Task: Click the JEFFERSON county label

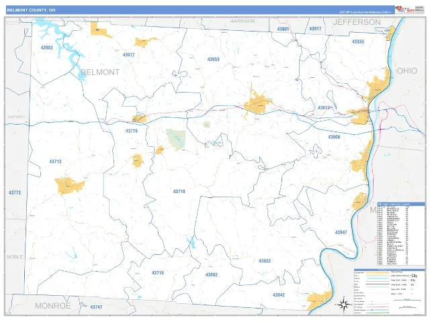Action: pos(357,22)
